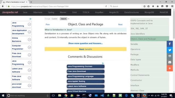Image resolution: width=175 pixels, height=98 pixels.
Task: Click the Firefox search box
Action: (125, 6)
